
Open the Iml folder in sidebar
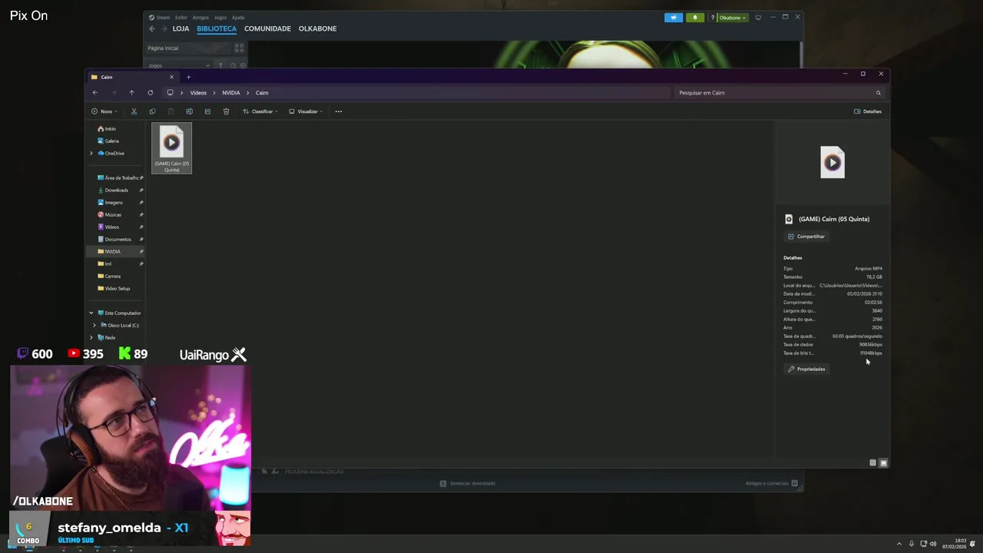coord(104,264)
